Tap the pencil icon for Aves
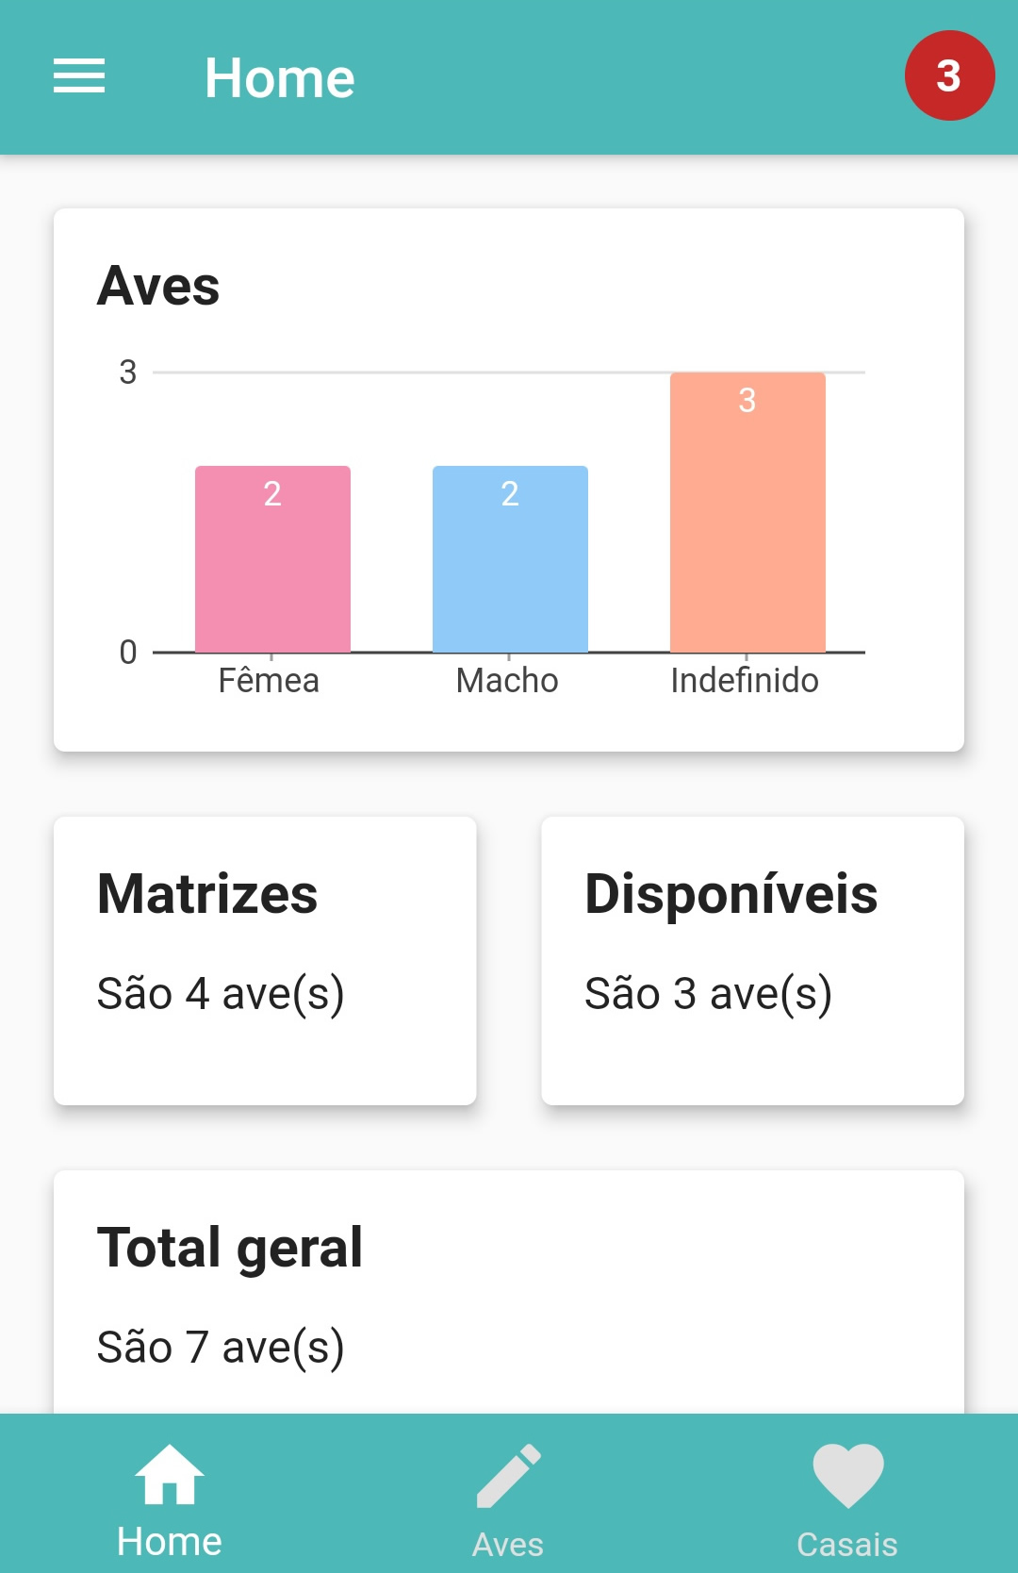The width and height of the screenshot is (1018, 1573). 509,1475
